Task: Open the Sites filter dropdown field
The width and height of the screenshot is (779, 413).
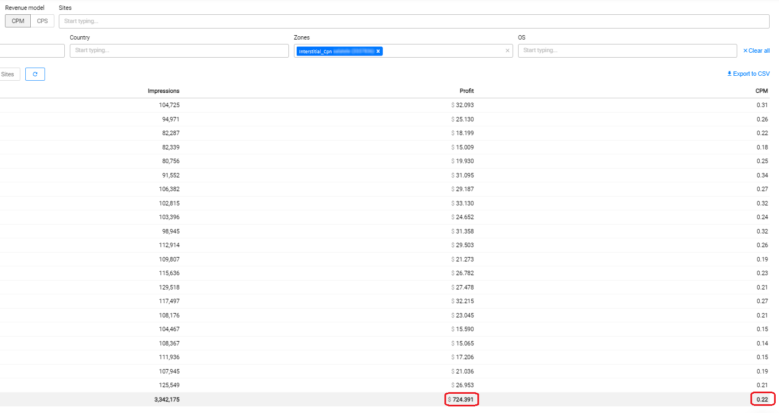Action: (413, 21)
